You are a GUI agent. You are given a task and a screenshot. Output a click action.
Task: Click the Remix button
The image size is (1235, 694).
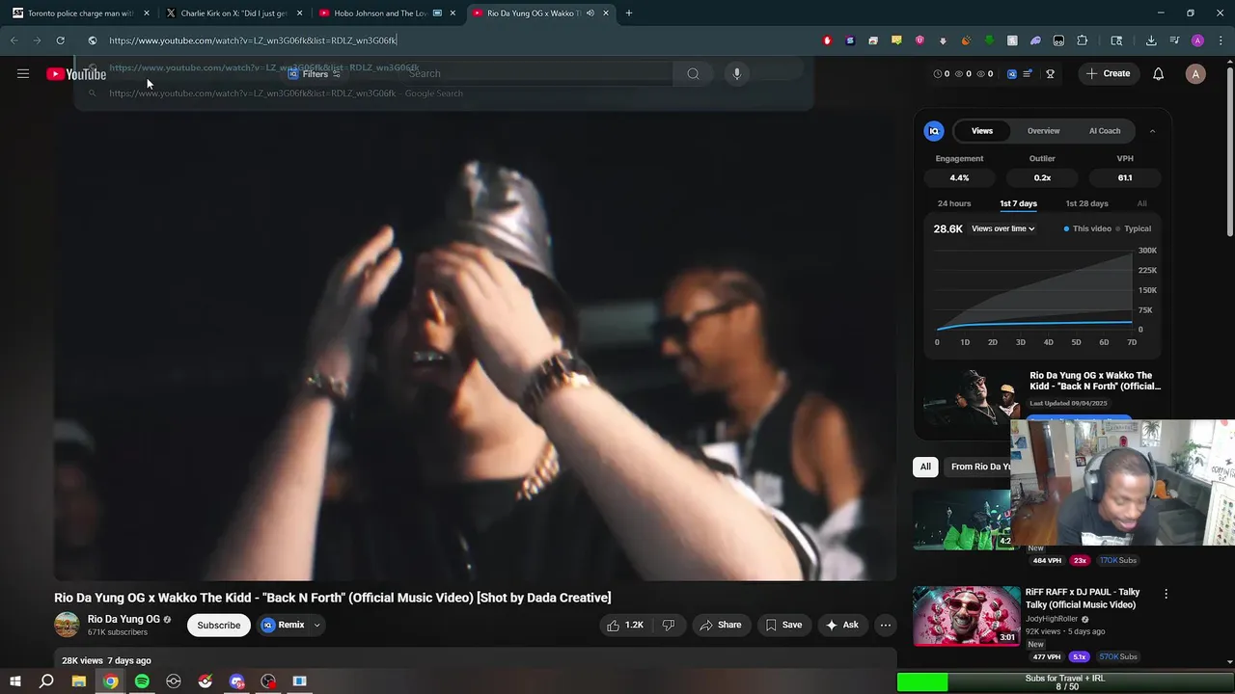coord(283,625)
